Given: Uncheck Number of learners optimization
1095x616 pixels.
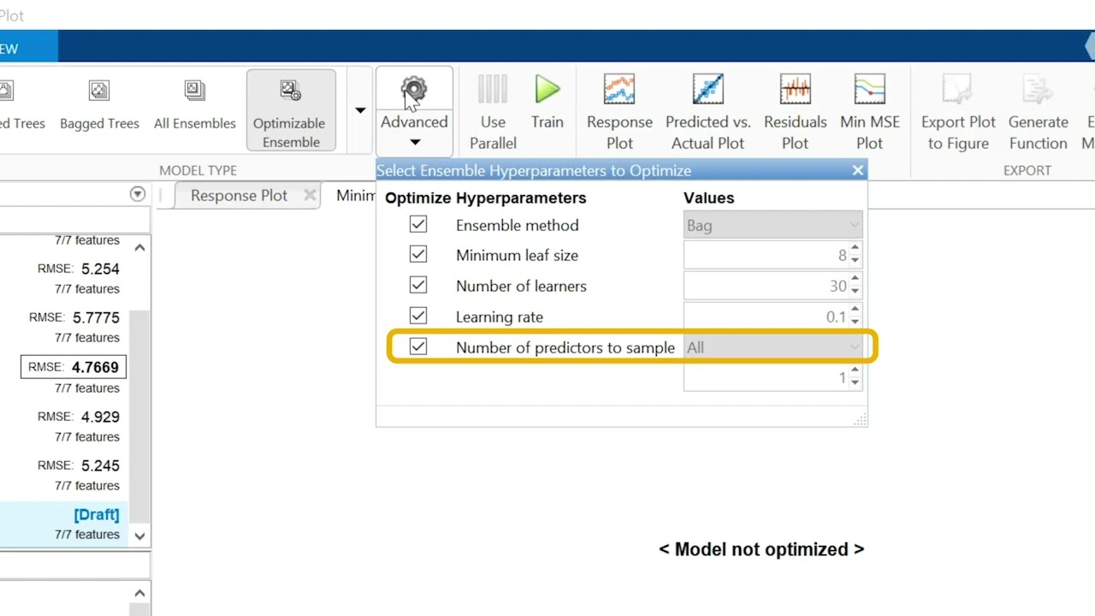Looking at the screenshot, I should tap(418, 286).
